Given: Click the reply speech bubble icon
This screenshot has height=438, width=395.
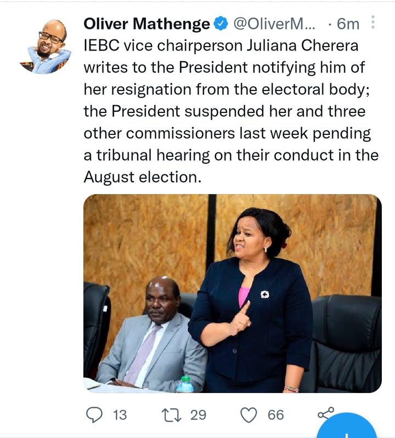Looking at the screenshot, I should coord(94,415).
